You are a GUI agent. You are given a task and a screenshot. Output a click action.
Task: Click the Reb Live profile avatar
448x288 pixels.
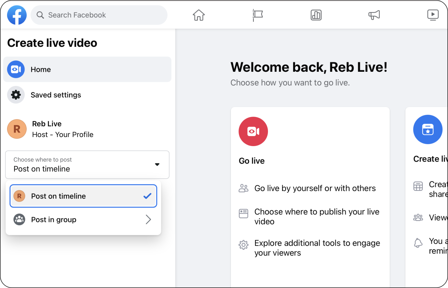point(17,129)
